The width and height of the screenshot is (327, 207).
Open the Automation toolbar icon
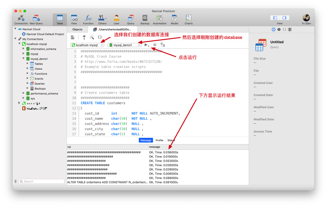click(160, 20)
